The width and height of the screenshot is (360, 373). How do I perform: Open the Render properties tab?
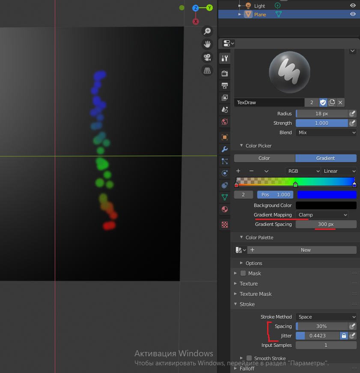[x=225, y=73]
